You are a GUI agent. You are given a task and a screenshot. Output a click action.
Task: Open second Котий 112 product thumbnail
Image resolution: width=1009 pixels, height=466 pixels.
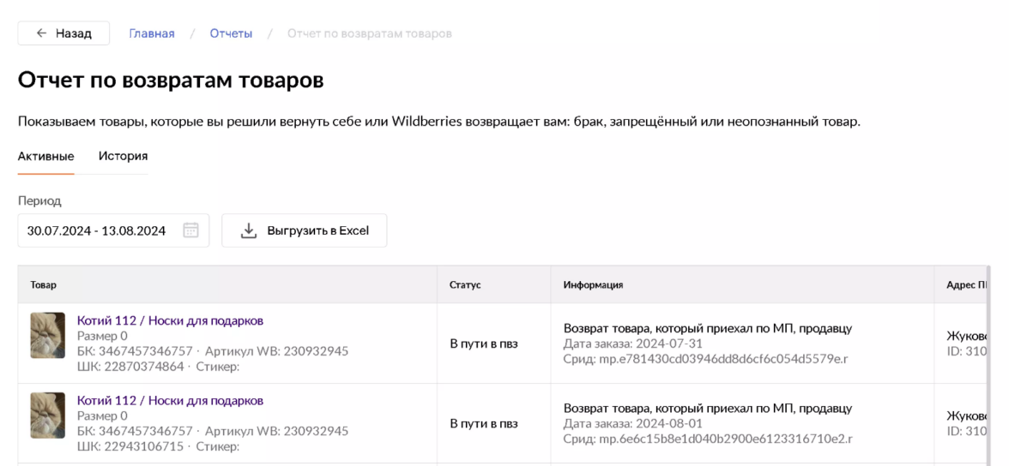tap(47, 423)
